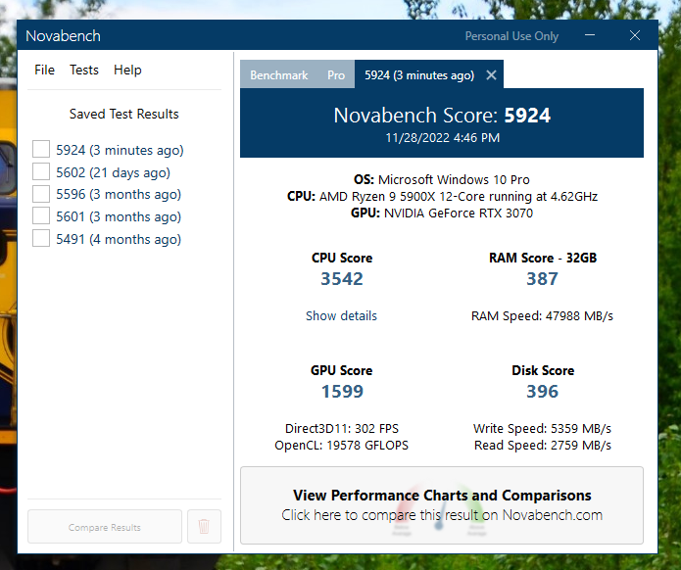Tick the 5601 (3 months ago) checkbox
The image size is (681, 570).
coord(41,215)
